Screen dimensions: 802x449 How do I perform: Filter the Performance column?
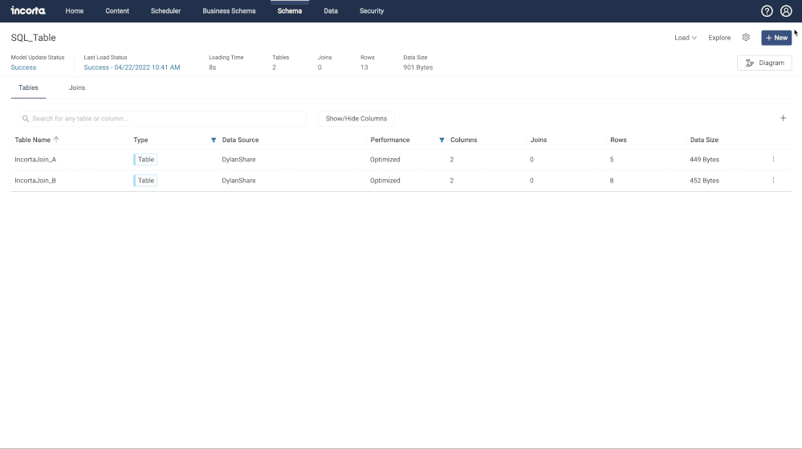(x=442, y=140)
